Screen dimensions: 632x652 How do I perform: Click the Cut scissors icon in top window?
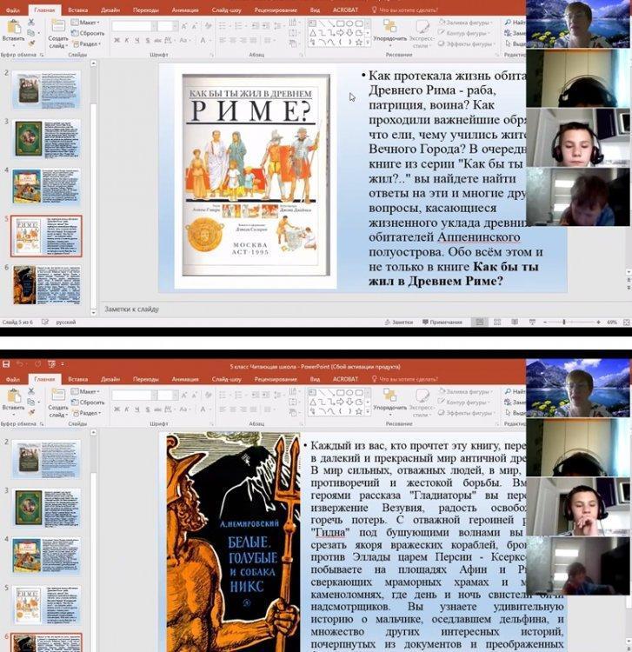[31, 22]
